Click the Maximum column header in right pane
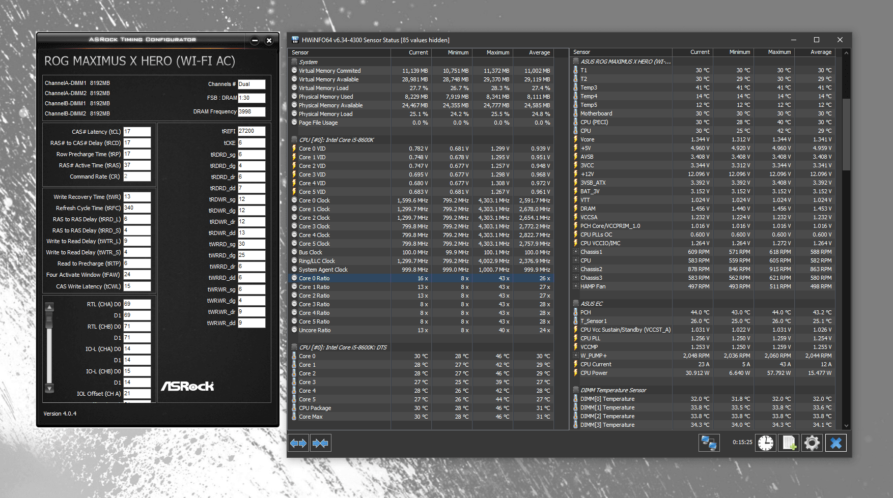The height and width of the screenshot is (498, 893). 774,52
